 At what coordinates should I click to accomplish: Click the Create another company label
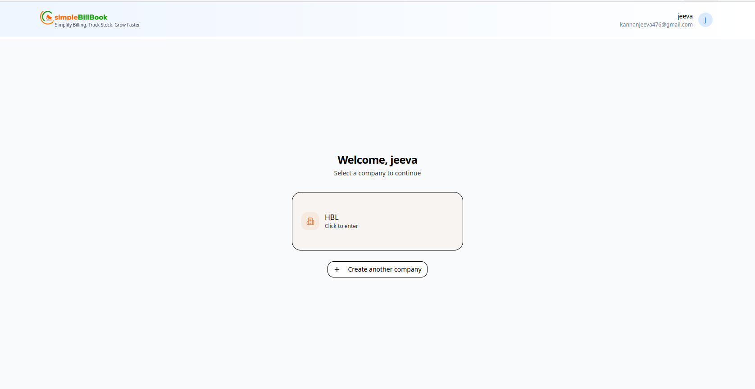point(384,269)
